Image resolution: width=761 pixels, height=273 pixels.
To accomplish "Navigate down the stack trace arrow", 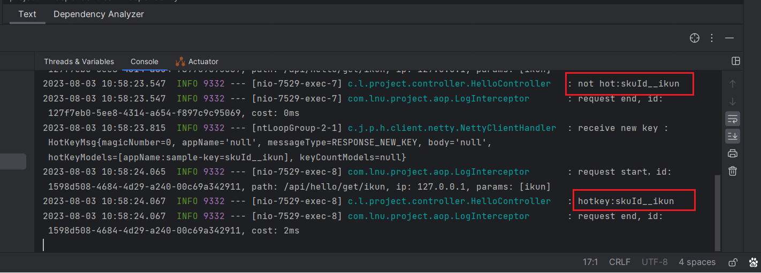I will click(x=733, y=101).
